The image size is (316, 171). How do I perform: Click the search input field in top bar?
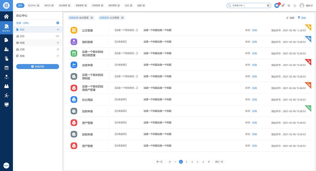(248, 5)
